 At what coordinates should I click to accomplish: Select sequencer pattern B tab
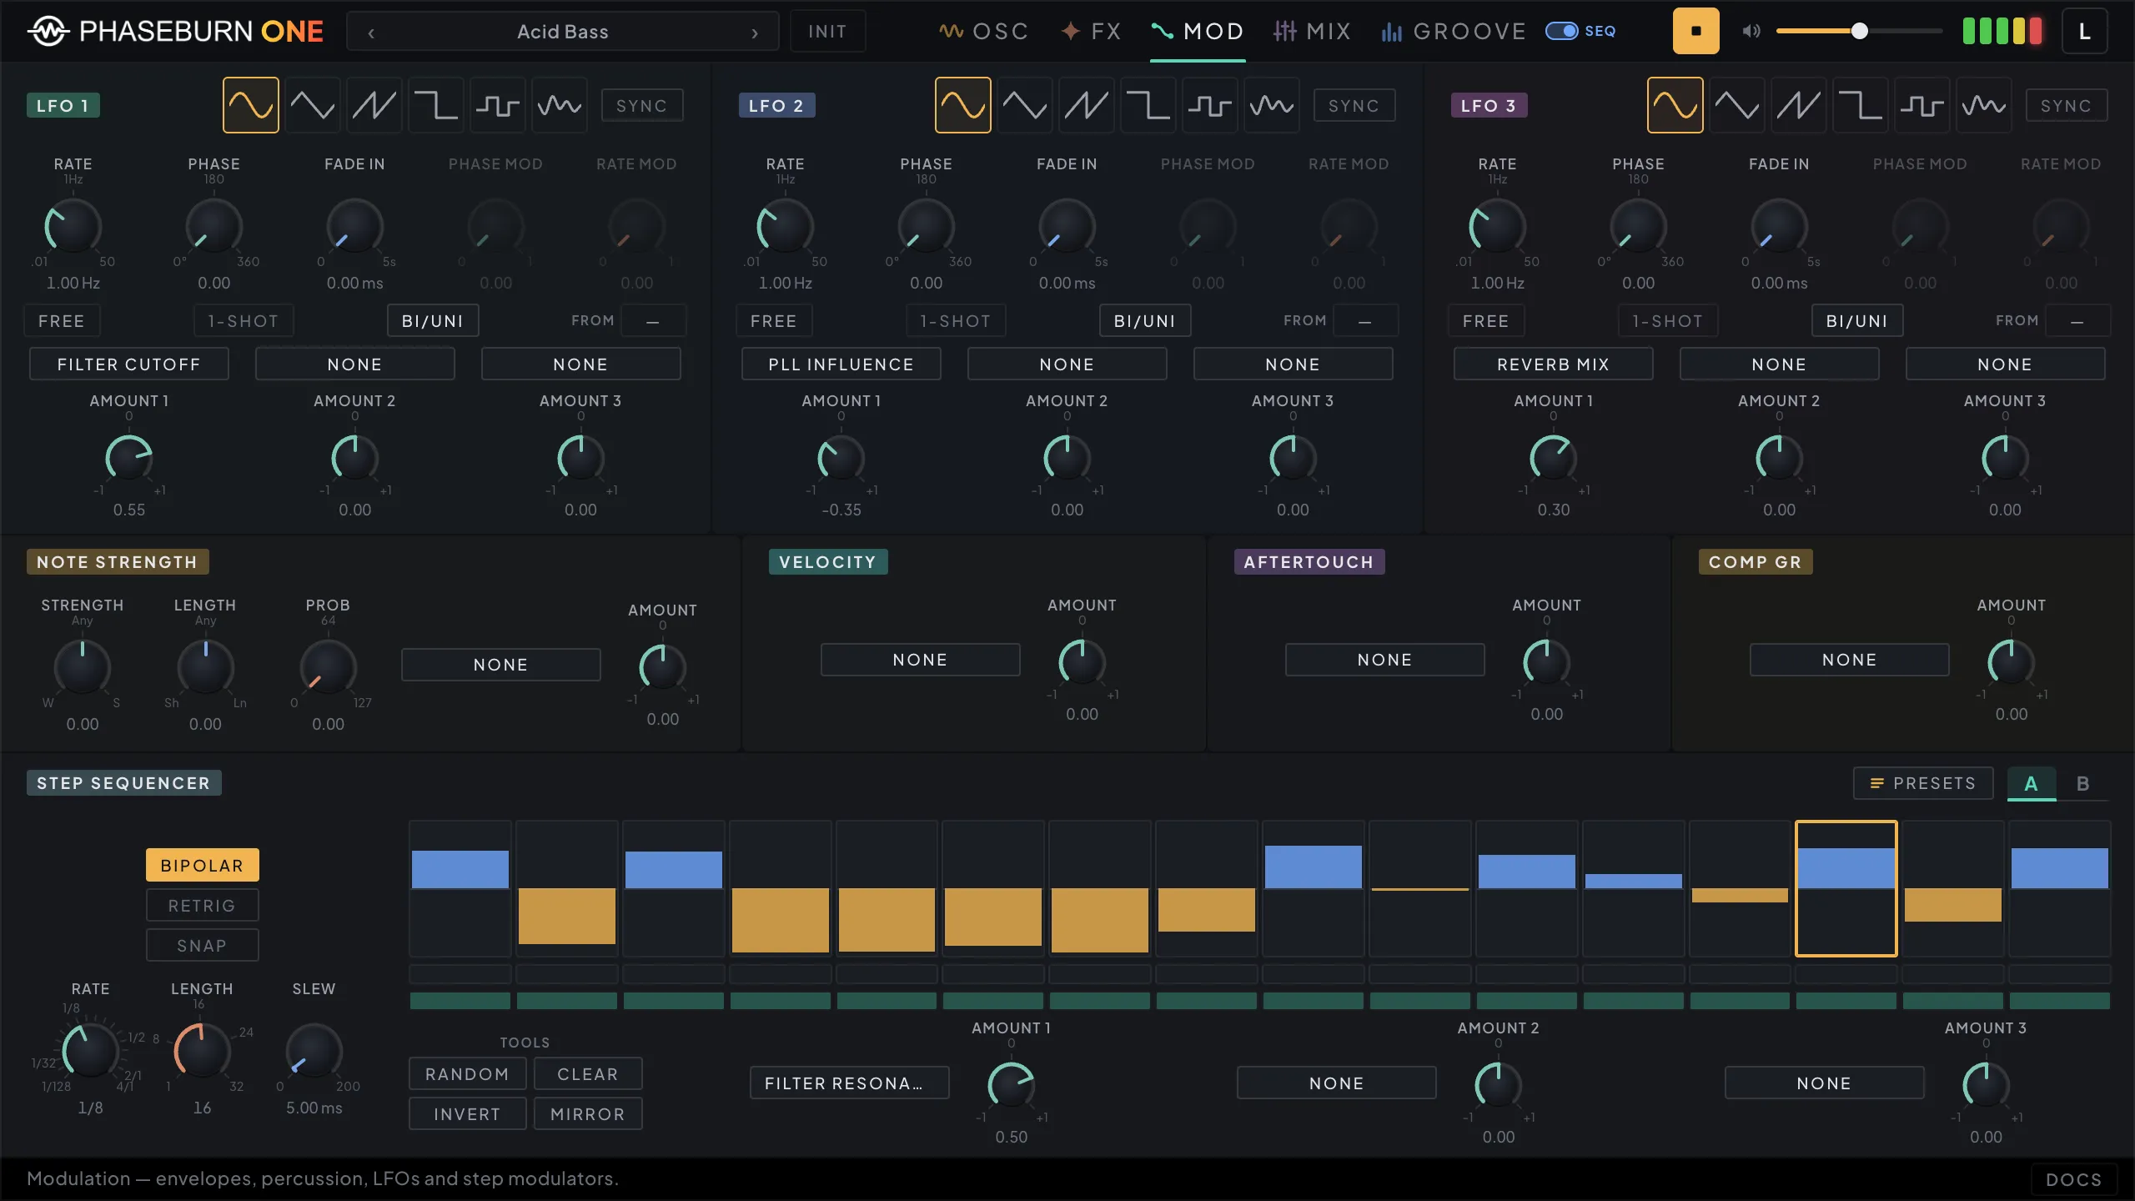coord(2083,783)
